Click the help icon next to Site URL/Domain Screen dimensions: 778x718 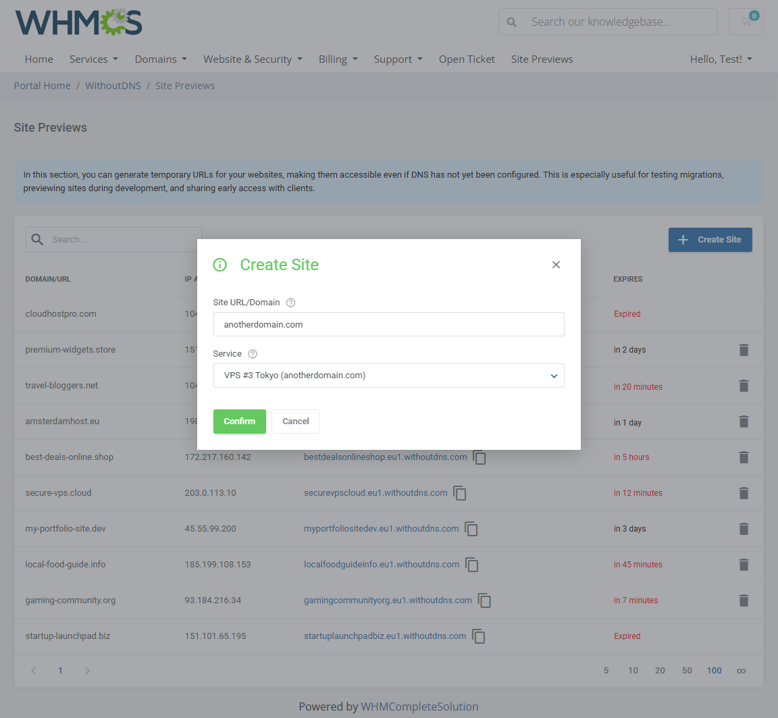290,302
